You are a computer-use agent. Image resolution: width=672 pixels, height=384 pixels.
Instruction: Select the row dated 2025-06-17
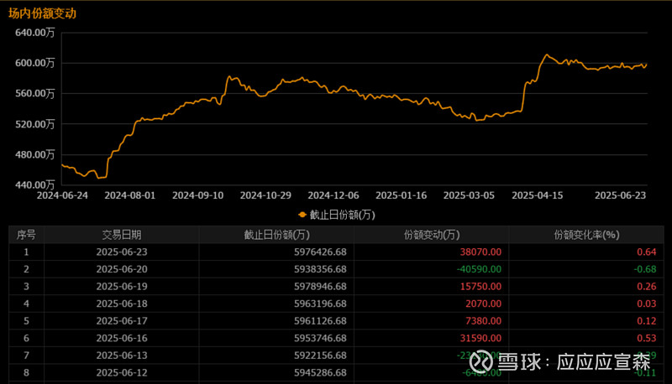tap(122, 320)
